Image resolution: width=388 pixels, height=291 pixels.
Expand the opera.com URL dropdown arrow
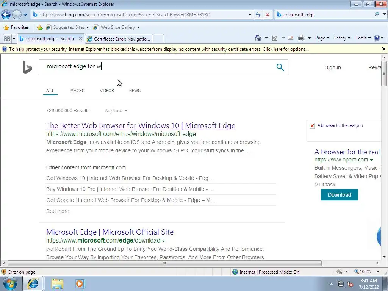pyautogui.click(x=371, y=160)
